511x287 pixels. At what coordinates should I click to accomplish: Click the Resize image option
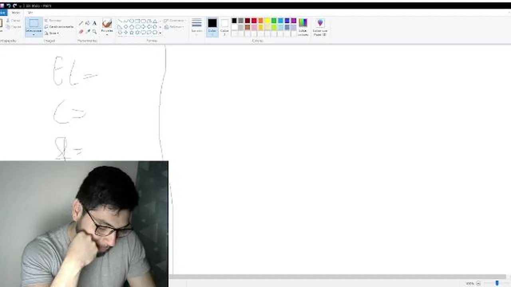tap(59, 27)
